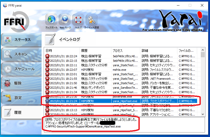Click the red X icon for 18:21:46 event

tap(47, 87)
